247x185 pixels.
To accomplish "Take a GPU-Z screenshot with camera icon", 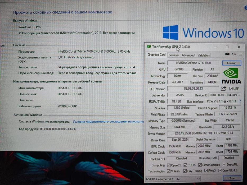I will coord(227,54).
